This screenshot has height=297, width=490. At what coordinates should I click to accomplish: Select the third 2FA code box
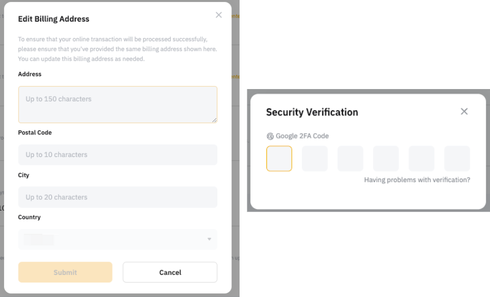[351, 159]
